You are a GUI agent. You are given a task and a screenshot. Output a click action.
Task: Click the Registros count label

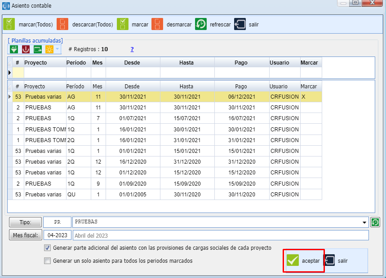88,49
